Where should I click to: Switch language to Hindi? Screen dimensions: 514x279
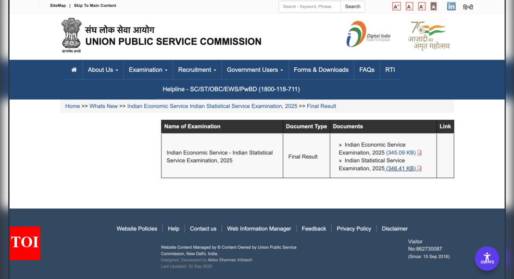(468, 7)
